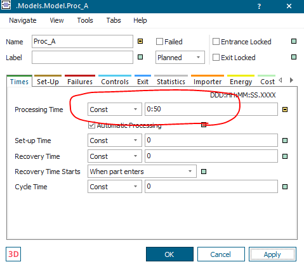Open Cycle Time Const distribution dropdown
Image resolution: width=304 pixels, height=269 pixels.
[x=115, y=187]
